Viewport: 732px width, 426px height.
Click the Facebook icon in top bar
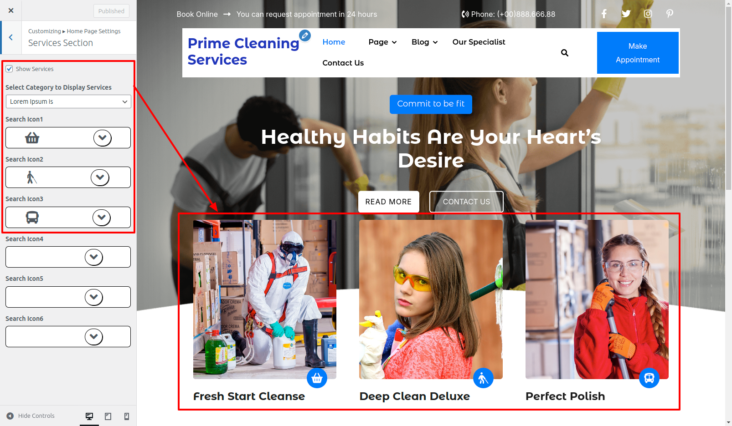604,14
